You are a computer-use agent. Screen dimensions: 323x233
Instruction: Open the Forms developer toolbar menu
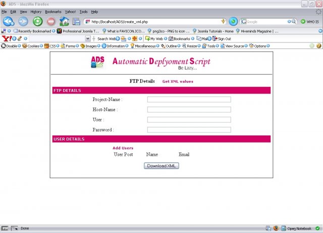(70, 46)
